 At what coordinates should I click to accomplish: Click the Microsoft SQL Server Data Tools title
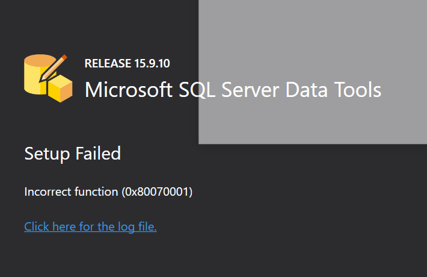pos(233,90)
